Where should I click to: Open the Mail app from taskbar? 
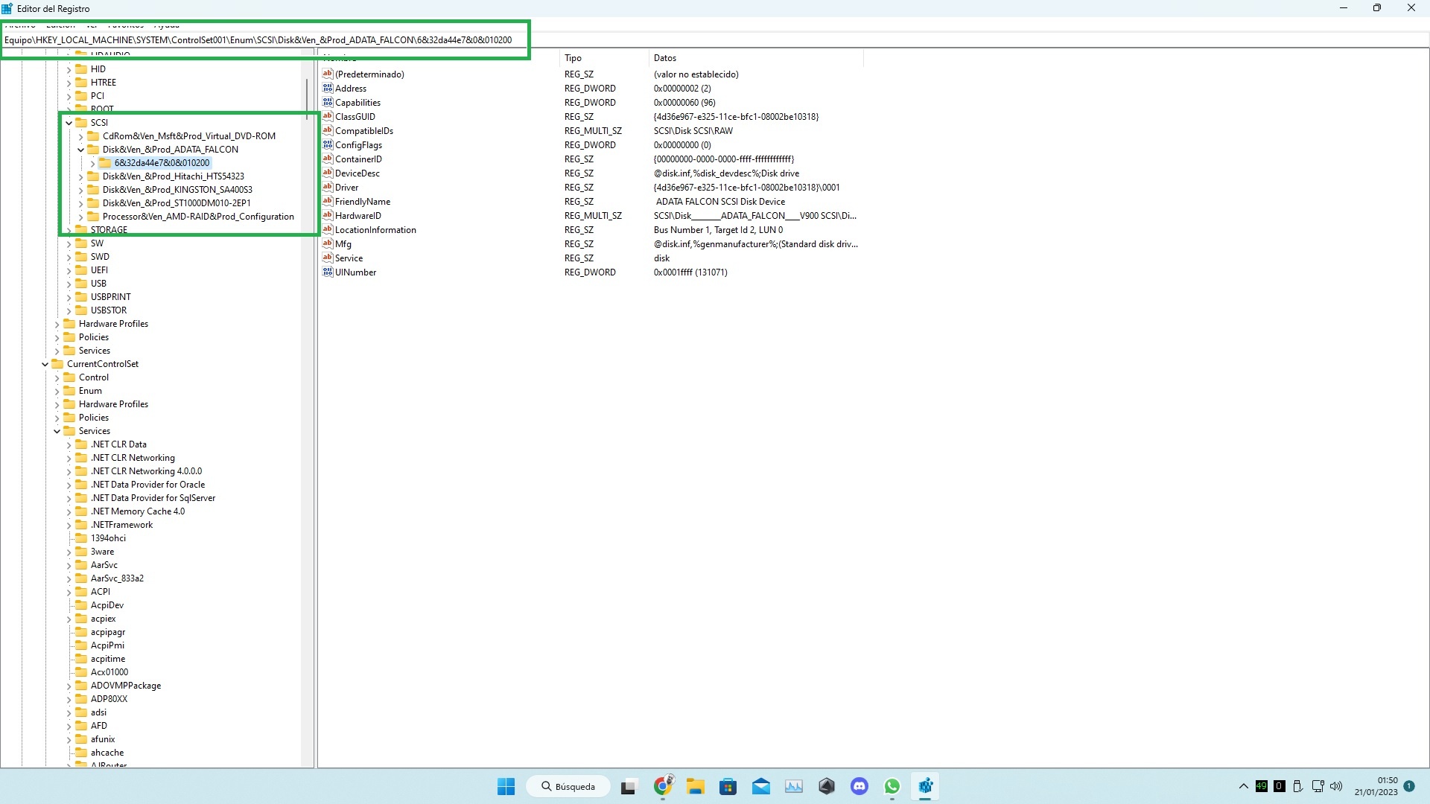(761, 786)
